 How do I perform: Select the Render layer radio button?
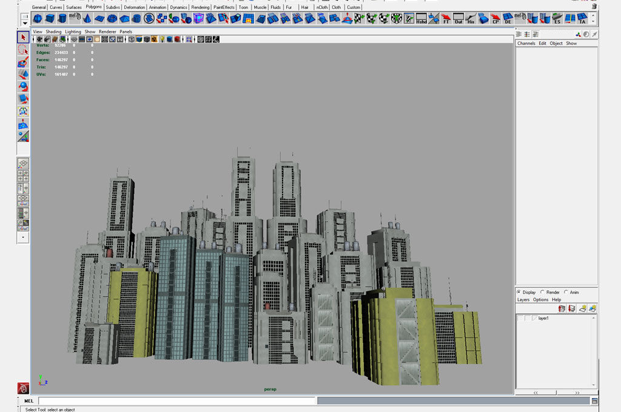(x=543, y=292)
